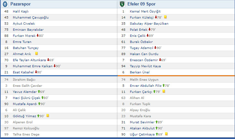Click Uğur Çetinkaya's yellow card icon
Viewport: 235px width, 139px height.
(166, 134)
